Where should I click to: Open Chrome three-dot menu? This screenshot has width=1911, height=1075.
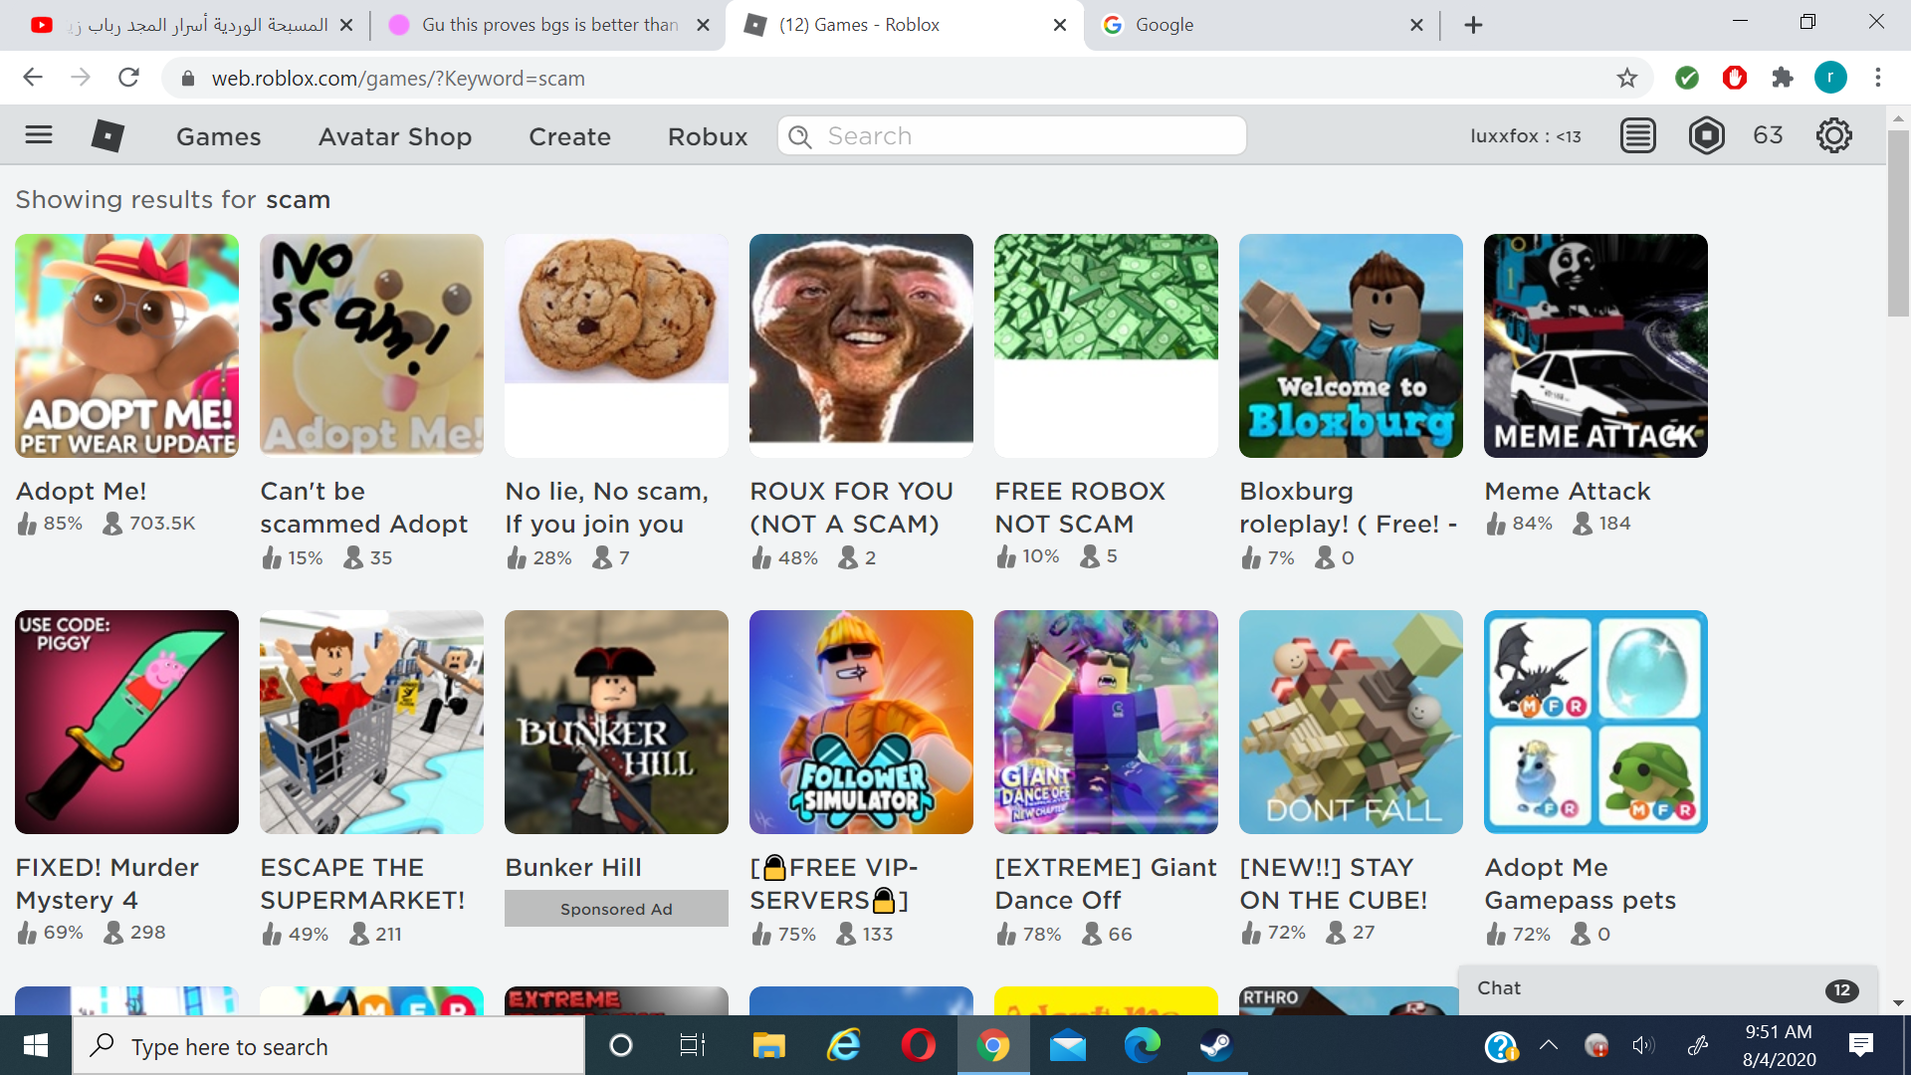1877,78
